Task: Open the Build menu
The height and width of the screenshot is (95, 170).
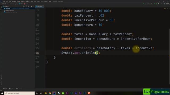Action: click(x=32, y=1)
